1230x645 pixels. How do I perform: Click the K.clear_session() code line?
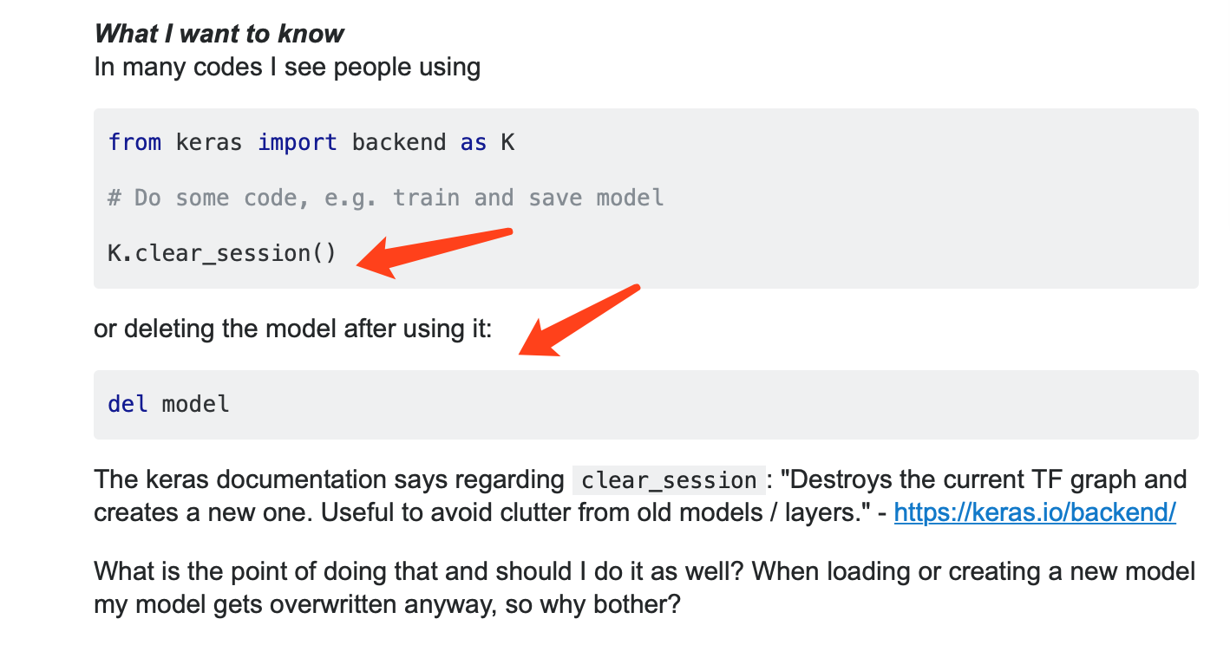[x=221, y=253]
